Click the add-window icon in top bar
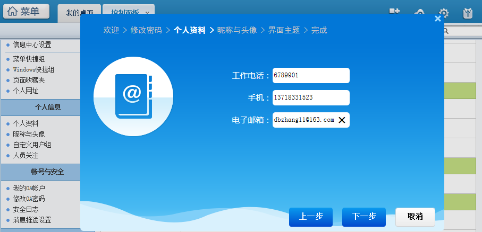 click(x=394, y=12)
